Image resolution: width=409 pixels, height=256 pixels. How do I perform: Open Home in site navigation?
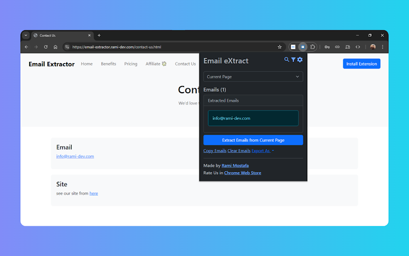coord(86,64)
